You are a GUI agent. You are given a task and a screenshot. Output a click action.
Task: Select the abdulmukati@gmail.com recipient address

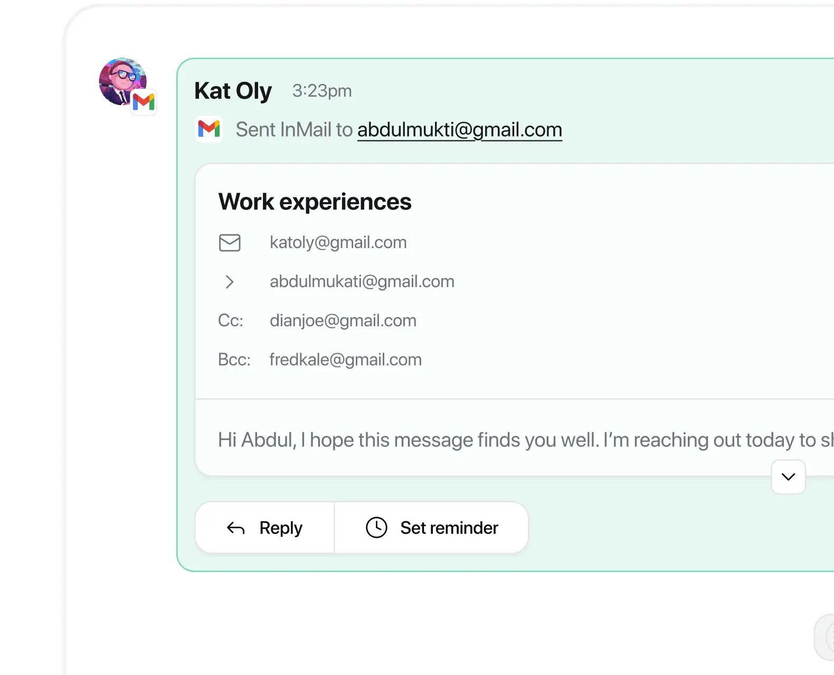pyautogui.click(x=362, y=282)
